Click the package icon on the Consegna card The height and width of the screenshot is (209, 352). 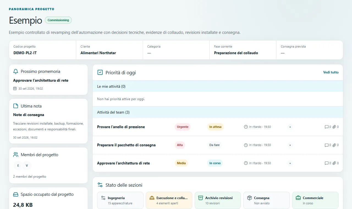pyautogui.click(x=249, y=198)
